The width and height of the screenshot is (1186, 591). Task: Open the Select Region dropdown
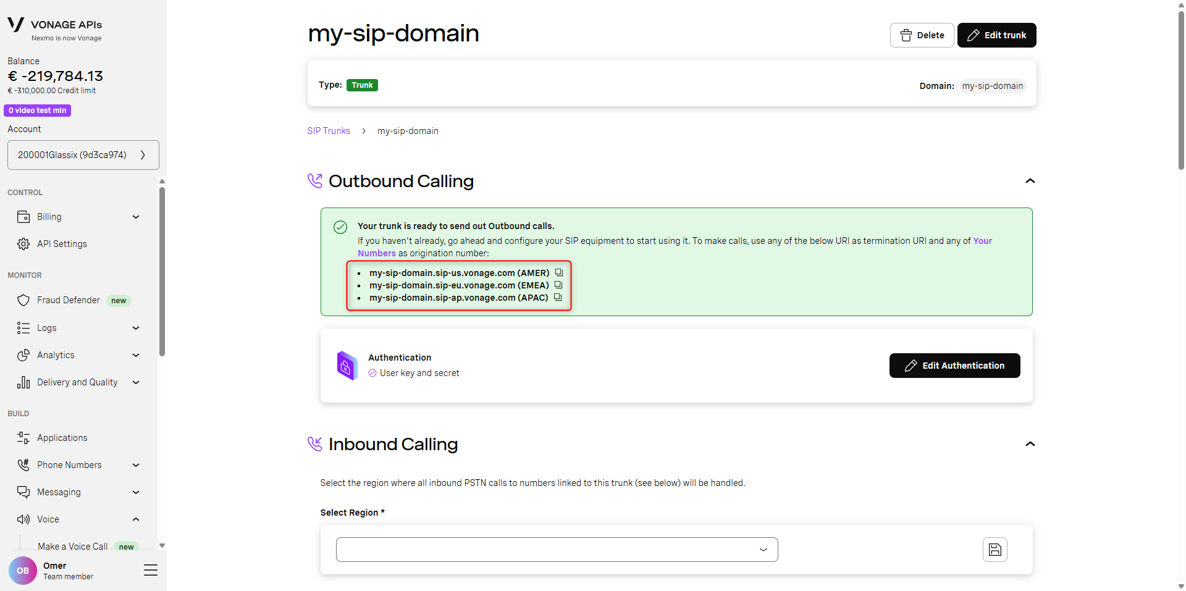tap(557, 550)
